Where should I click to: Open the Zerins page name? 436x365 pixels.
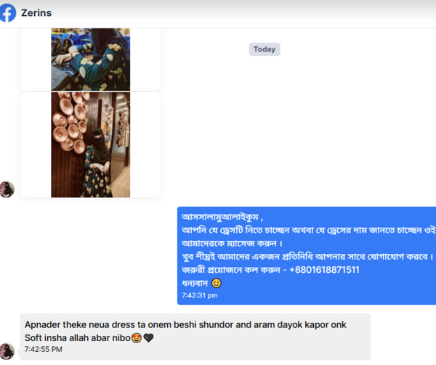pos(36,13)
